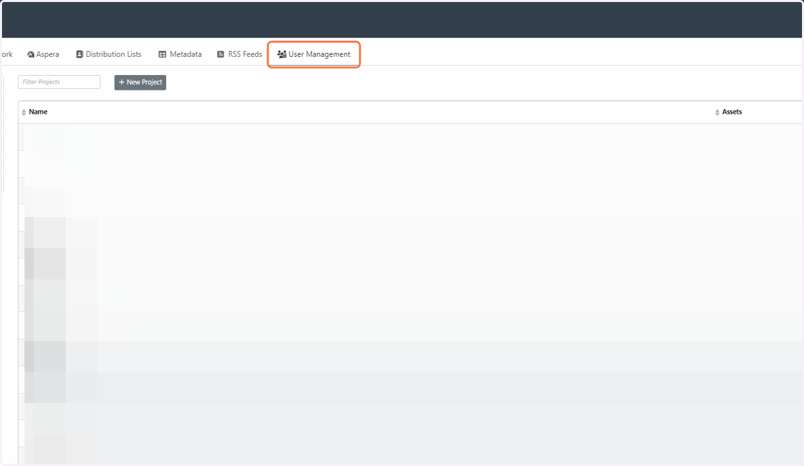The width and height of the screenshot is (804, 466).
Task: Go to the Distribution Lists tab
Action: [x=109, y=54]
